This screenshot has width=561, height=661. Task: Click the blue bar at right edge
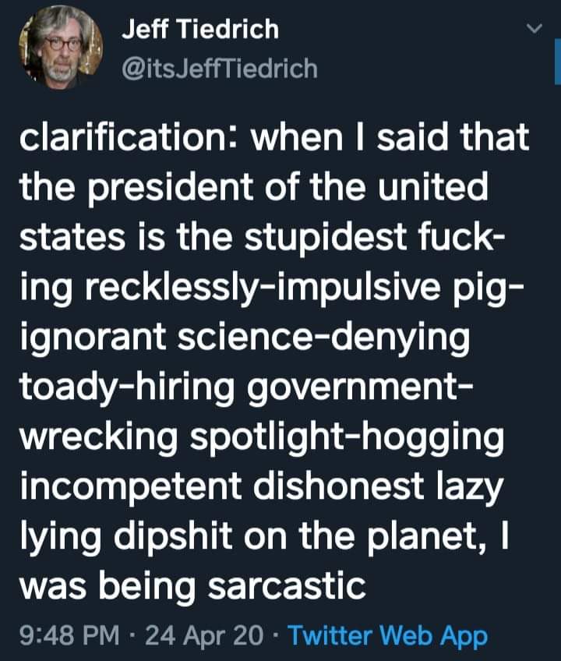tap(558, 62)
